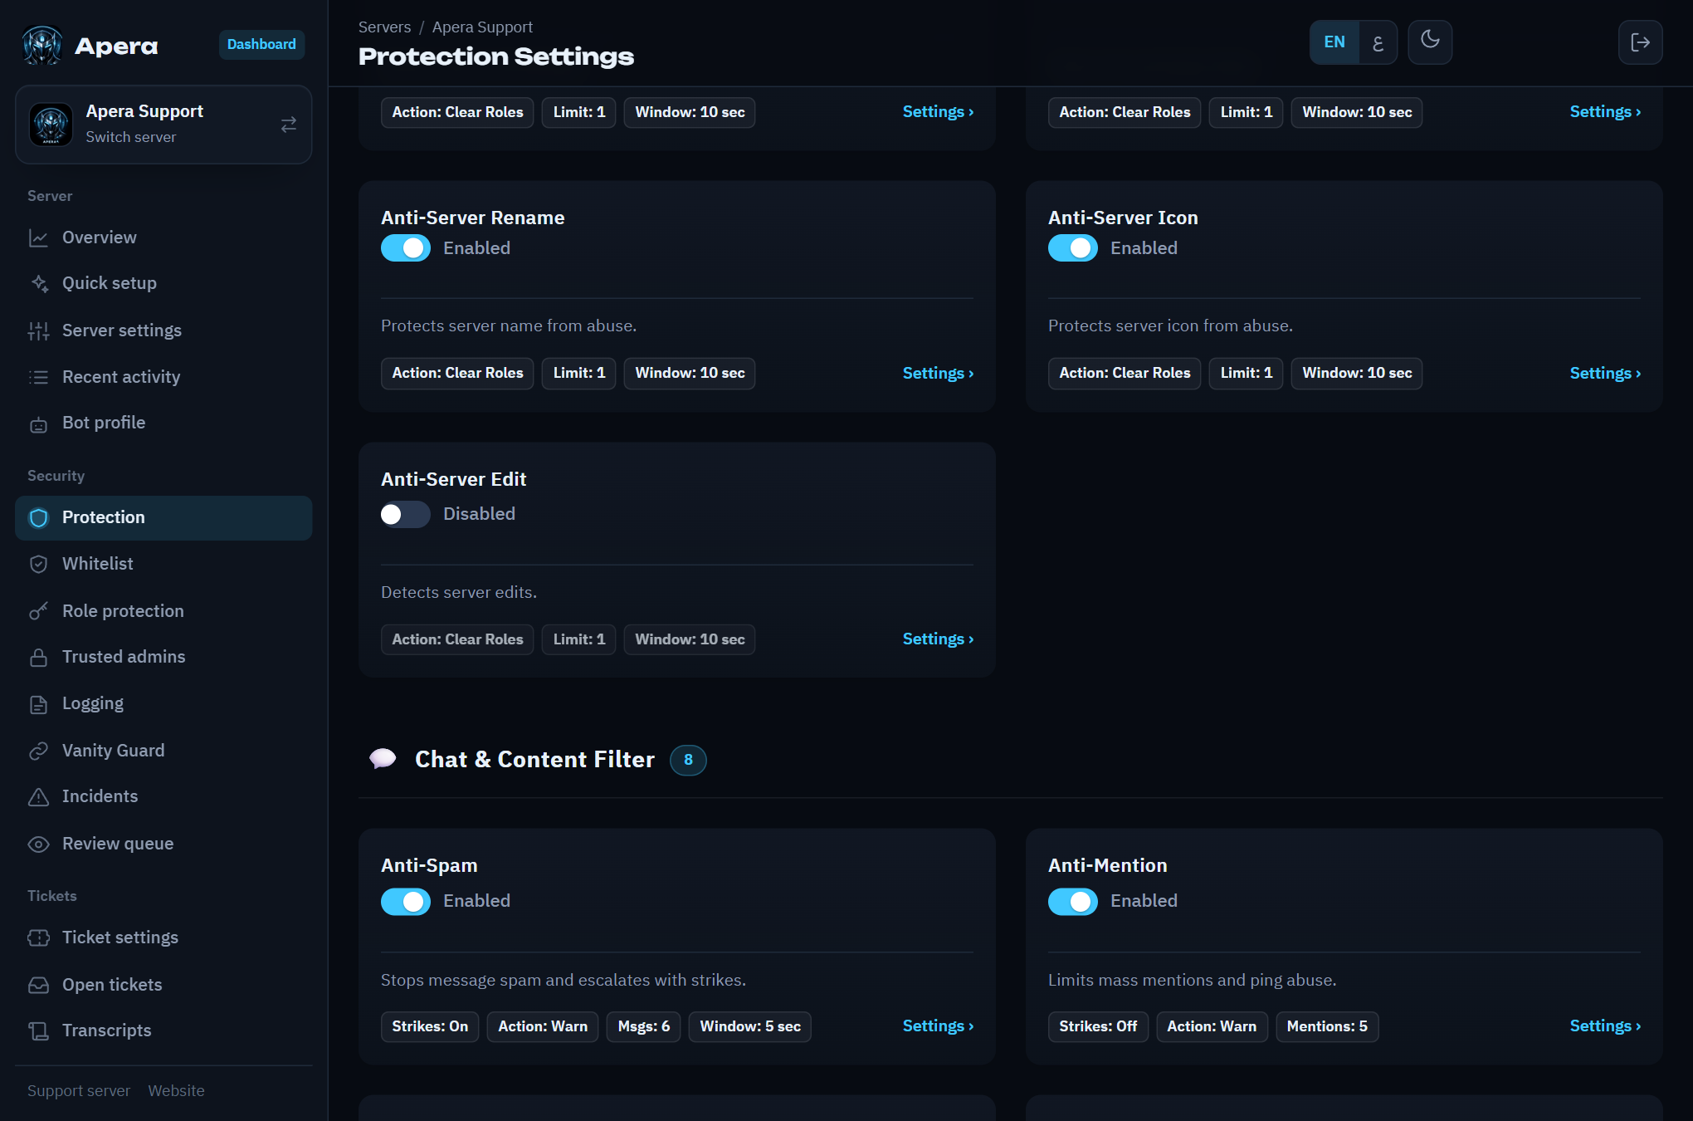Open Settings for Anti-Server Edit
The height and width of the screenshot is (1121, 1693).
click(x=938, y=639)
